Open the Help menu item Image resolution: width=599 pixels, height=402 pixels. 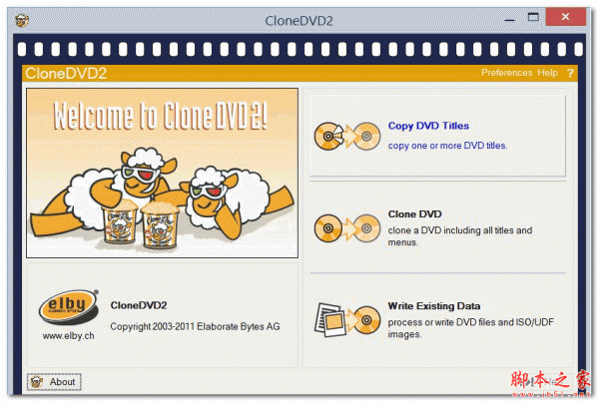[x=547, y=73]
